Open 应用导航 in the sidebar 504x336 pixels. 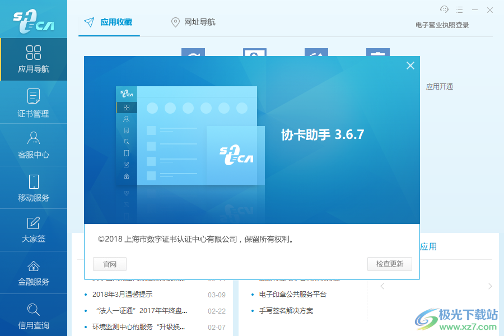pyautogui.click(x=34, y=59)
